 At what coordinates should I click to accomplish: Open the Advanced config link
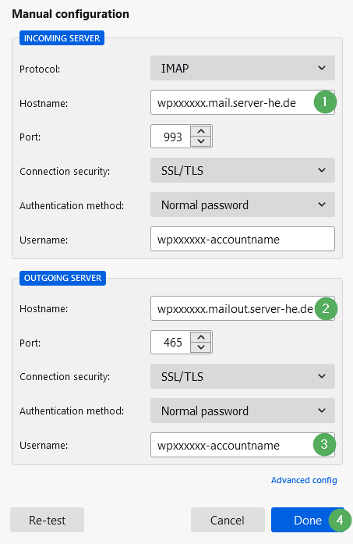tap(304, 480)
